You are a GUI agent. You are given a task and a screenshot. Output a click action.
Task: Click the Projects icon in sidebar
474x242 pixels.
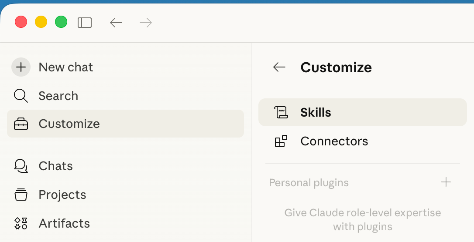pyautogui.click(x=21, y=195)
